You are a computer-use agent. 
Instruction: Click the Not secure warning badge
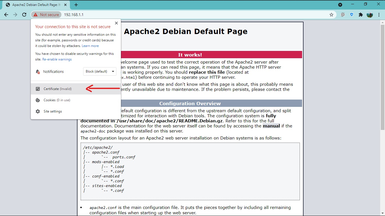pyautogui.click(x=46, y=14)
